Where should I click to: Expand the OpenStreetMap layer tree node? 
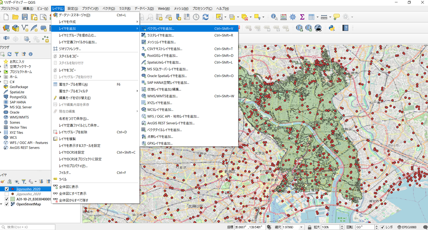[1, 204]
